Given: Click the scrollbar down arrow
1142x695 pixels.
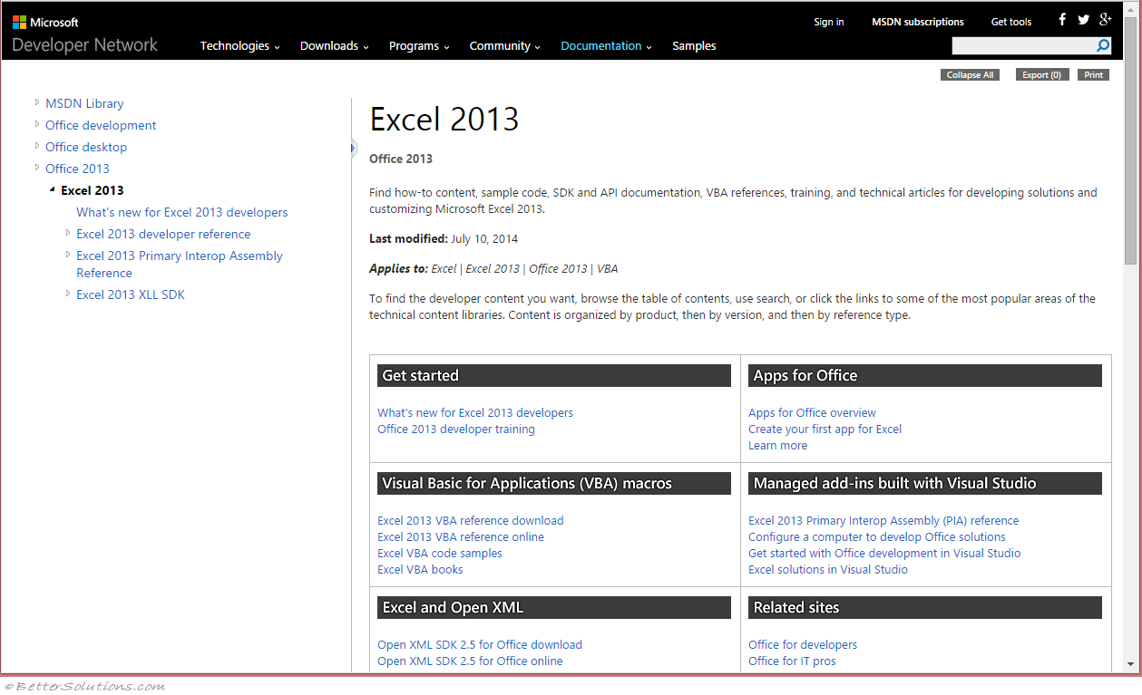Looking at the screenshot, I should (1131, 666).
